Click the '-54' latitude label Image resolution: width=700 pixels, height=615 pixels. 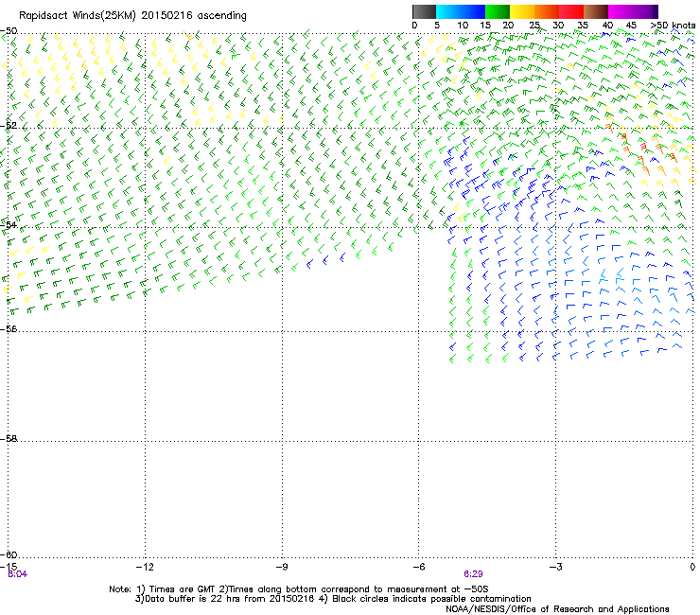click(x=9, y=224)
